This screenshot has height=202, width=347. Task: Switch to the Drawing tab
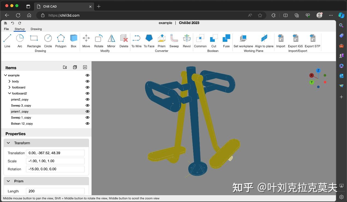[x=36, y=29]
